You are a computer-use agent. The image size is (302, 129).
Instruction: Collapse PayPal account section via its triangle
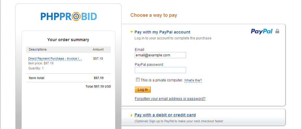point(132,32)
